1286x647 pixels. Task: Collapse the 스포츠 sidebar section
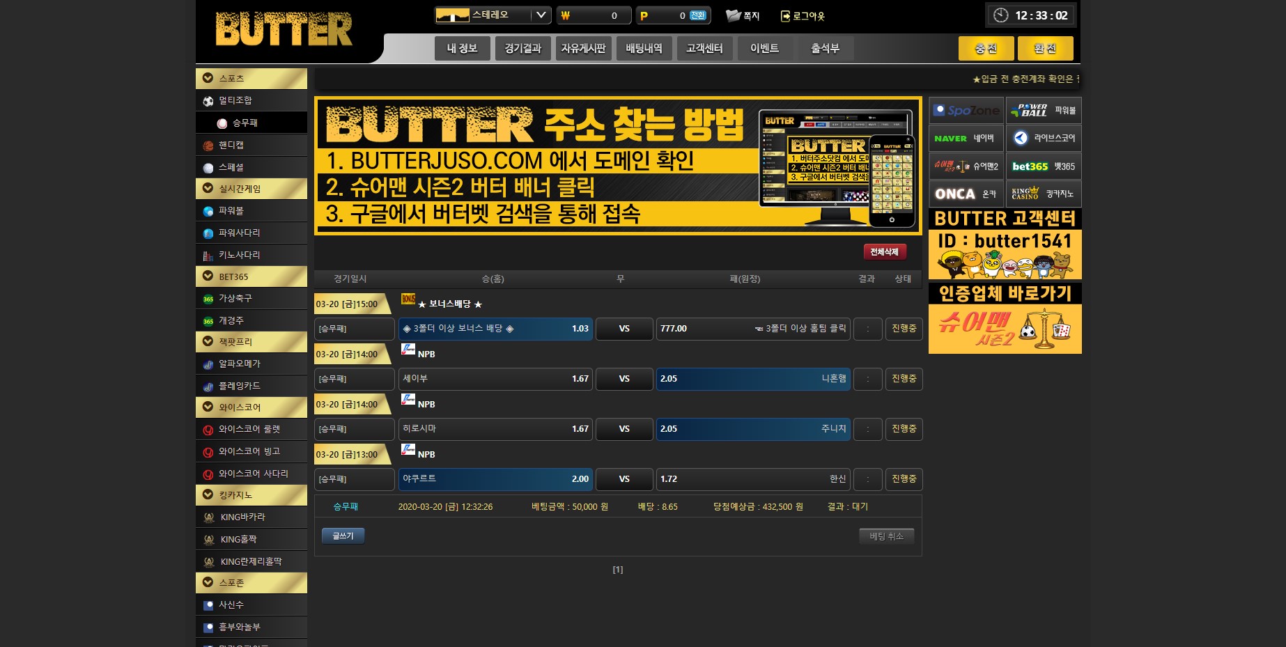click(x=251, y=79)
